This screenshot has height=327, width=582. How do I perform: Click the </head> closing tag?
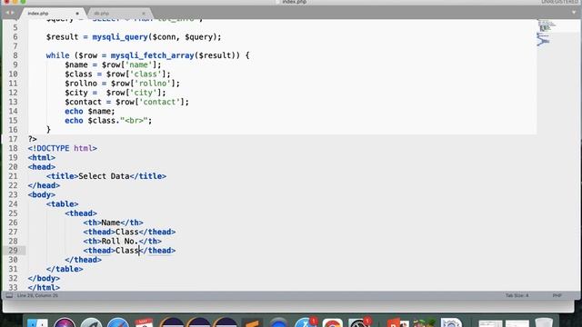[44, 185]
